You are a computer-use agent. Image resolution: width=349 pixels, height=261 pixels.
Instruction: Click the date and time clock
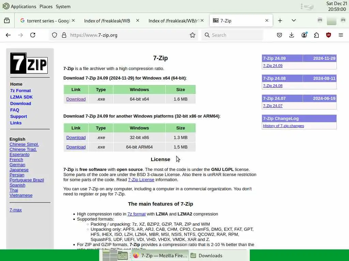pyautogui.click(x=336, y=6)
